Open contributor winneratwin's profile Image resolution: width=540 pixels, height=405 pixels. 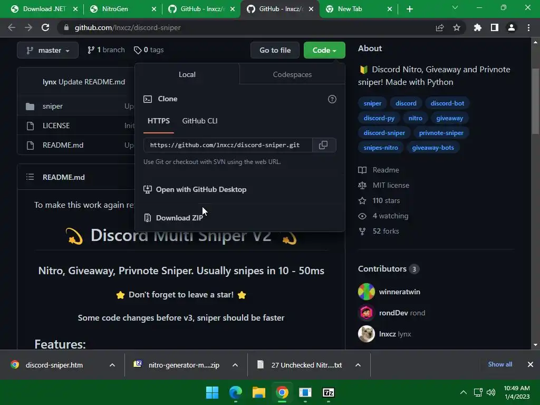pos(400,292)
